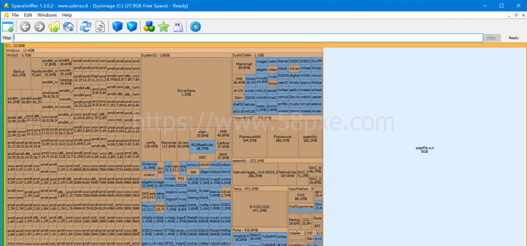This screenshot has width=527, height=246.
Task: Click the Temp - 471.2MB header
Action: (x=260, y=188)
